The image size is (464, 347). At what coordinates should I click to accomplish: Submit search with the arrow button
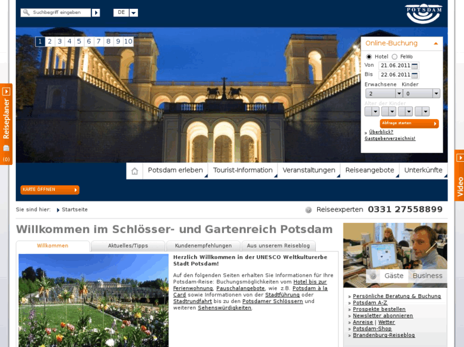tap(96, 13)
